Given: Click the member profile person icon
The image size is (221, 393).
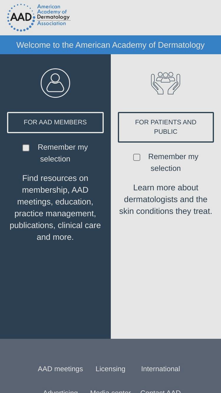Looking at the screenshot, I should (55, 83).
